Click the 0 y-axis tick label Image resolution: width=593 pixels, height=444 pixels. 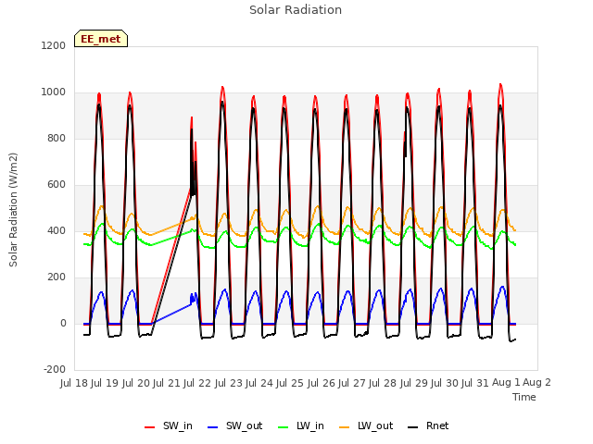[x=63, y=323]
